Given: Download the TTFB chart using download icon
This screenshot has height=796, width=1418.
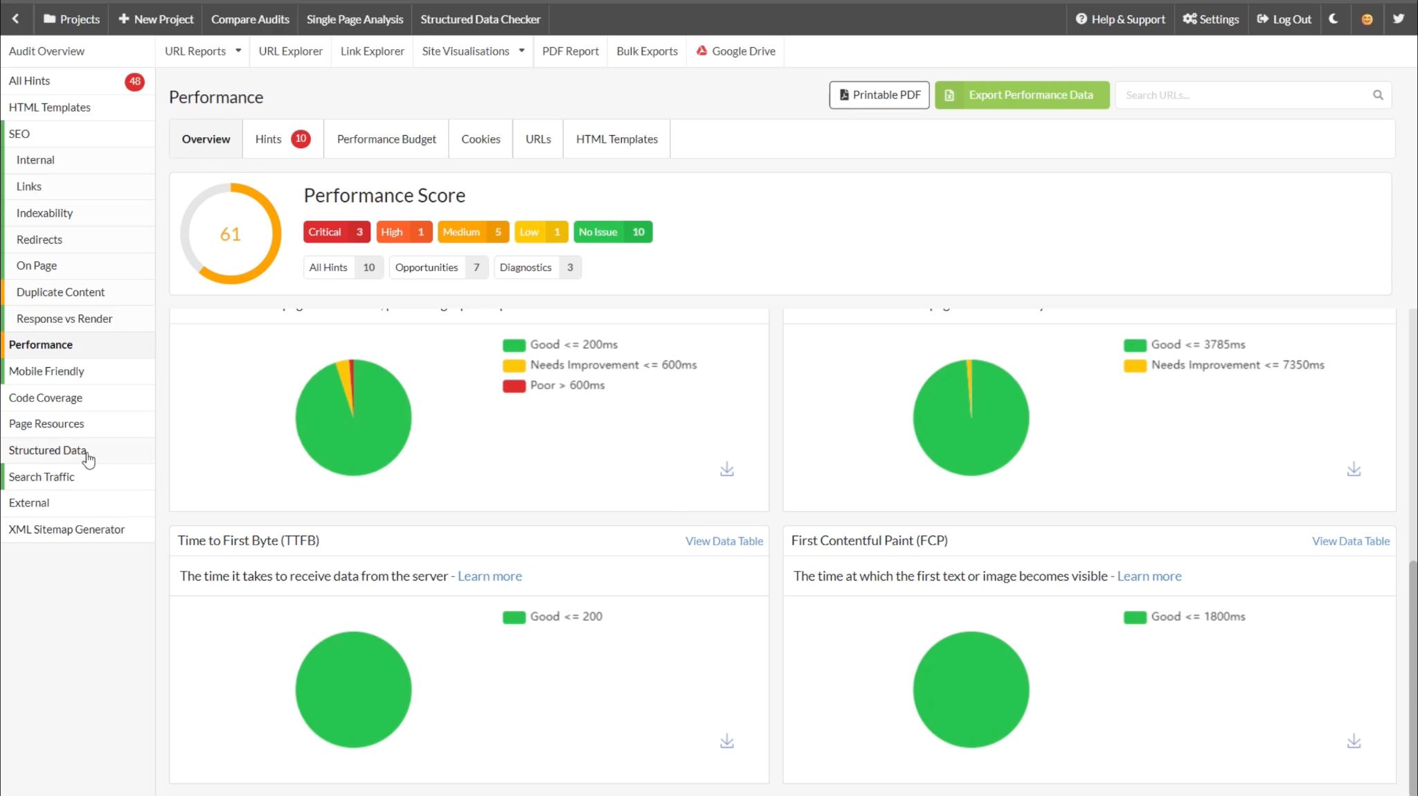Looking at the screenshot, I should click(727, 741).
